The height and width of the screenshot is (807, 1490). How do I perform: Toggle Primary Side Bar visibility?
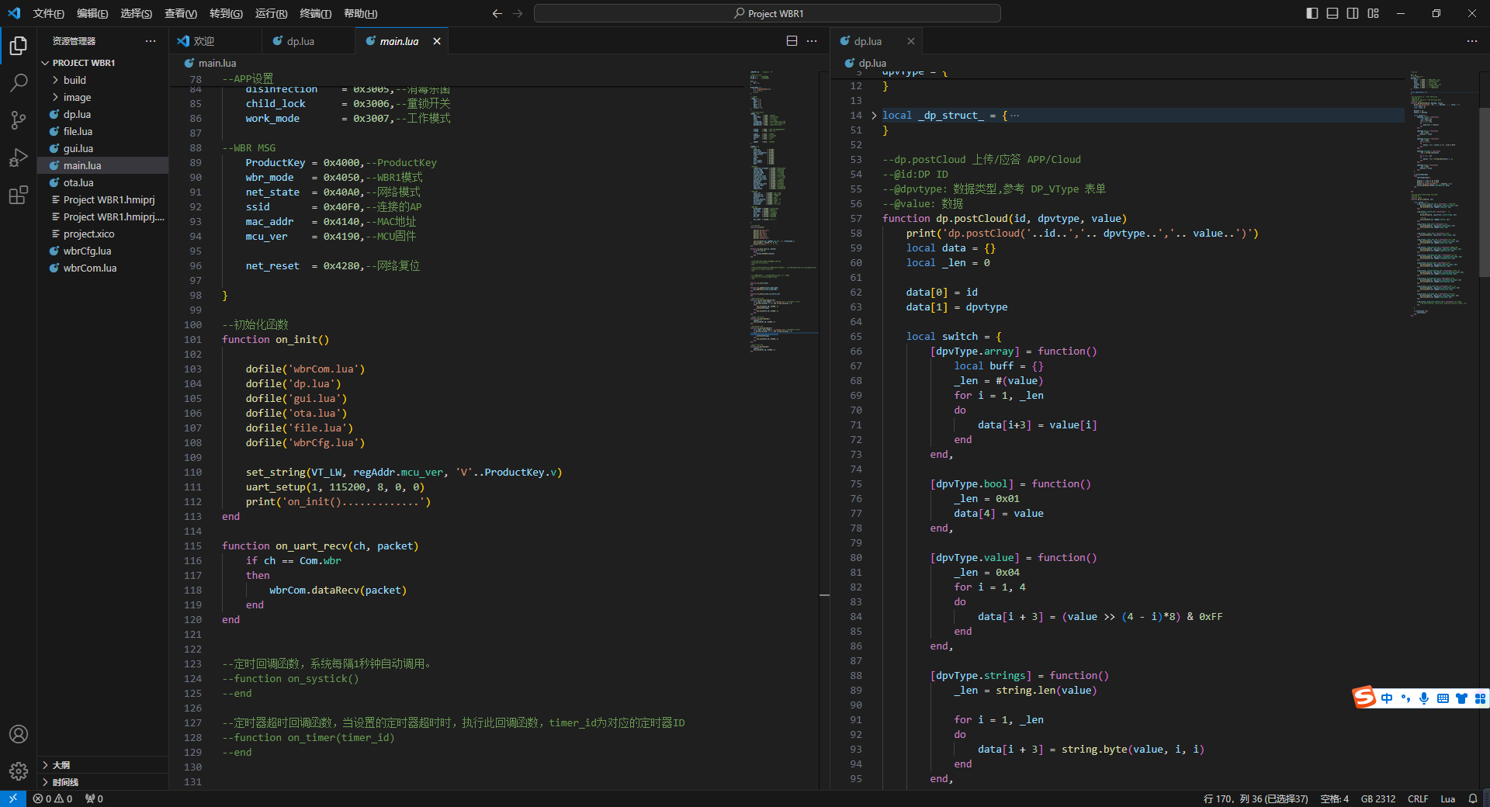tap(1312, 13)
